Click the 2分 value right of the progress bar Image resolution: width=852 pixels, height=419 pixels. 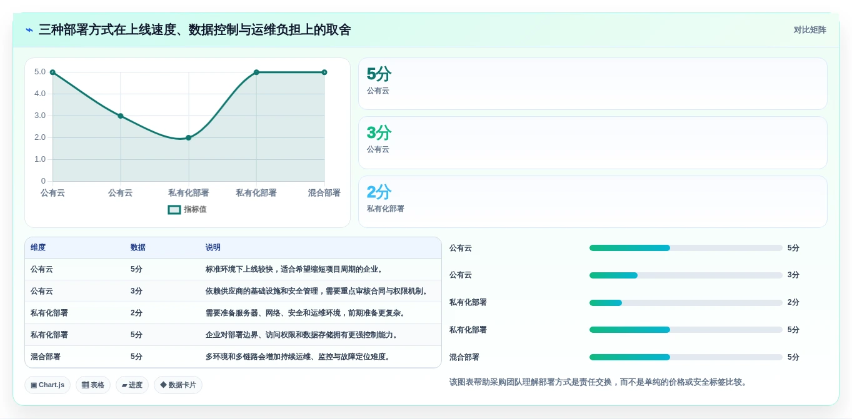tap(793, 302)
